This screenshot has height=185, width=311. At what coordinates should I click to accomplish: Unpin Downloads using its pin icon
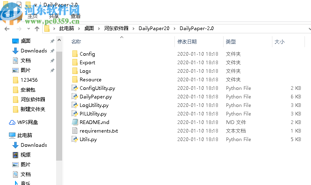pos(52,51)
